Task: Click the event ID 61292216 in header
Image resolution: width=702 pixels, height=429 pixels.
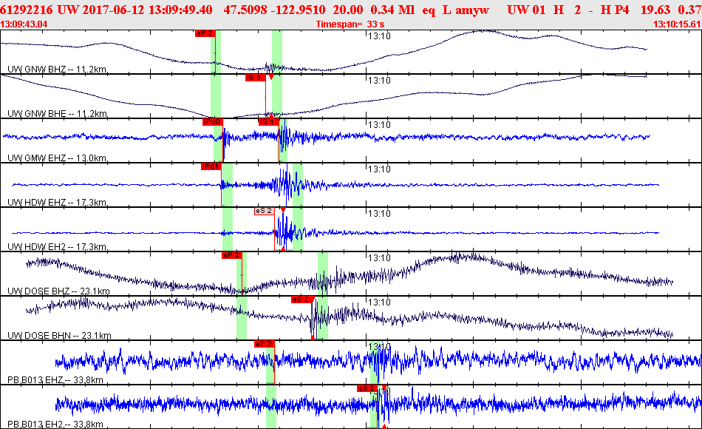Action: tap(27, 10)
